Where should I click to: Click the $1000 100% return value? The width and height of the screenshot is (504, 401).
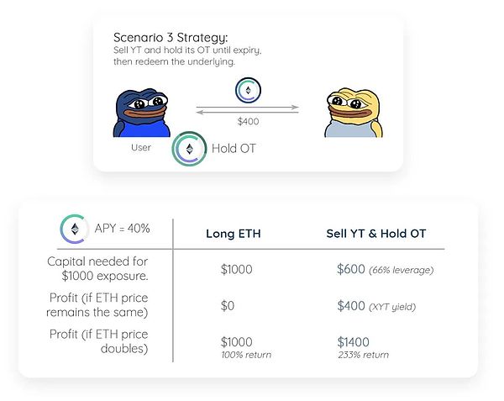point(245,346)
